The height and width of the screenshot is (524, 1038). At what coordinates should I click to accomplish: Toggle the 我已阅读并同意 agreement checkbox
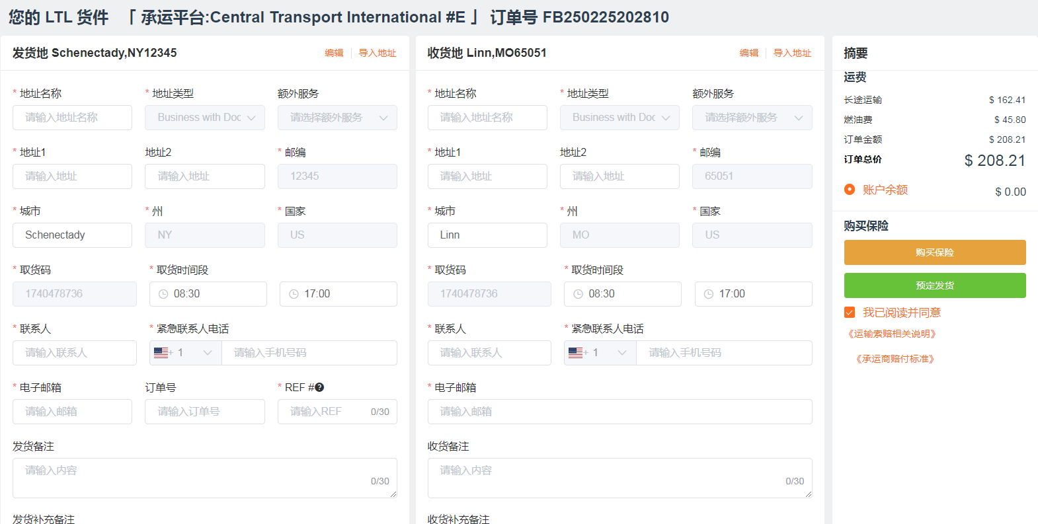(x=850, y=313)
